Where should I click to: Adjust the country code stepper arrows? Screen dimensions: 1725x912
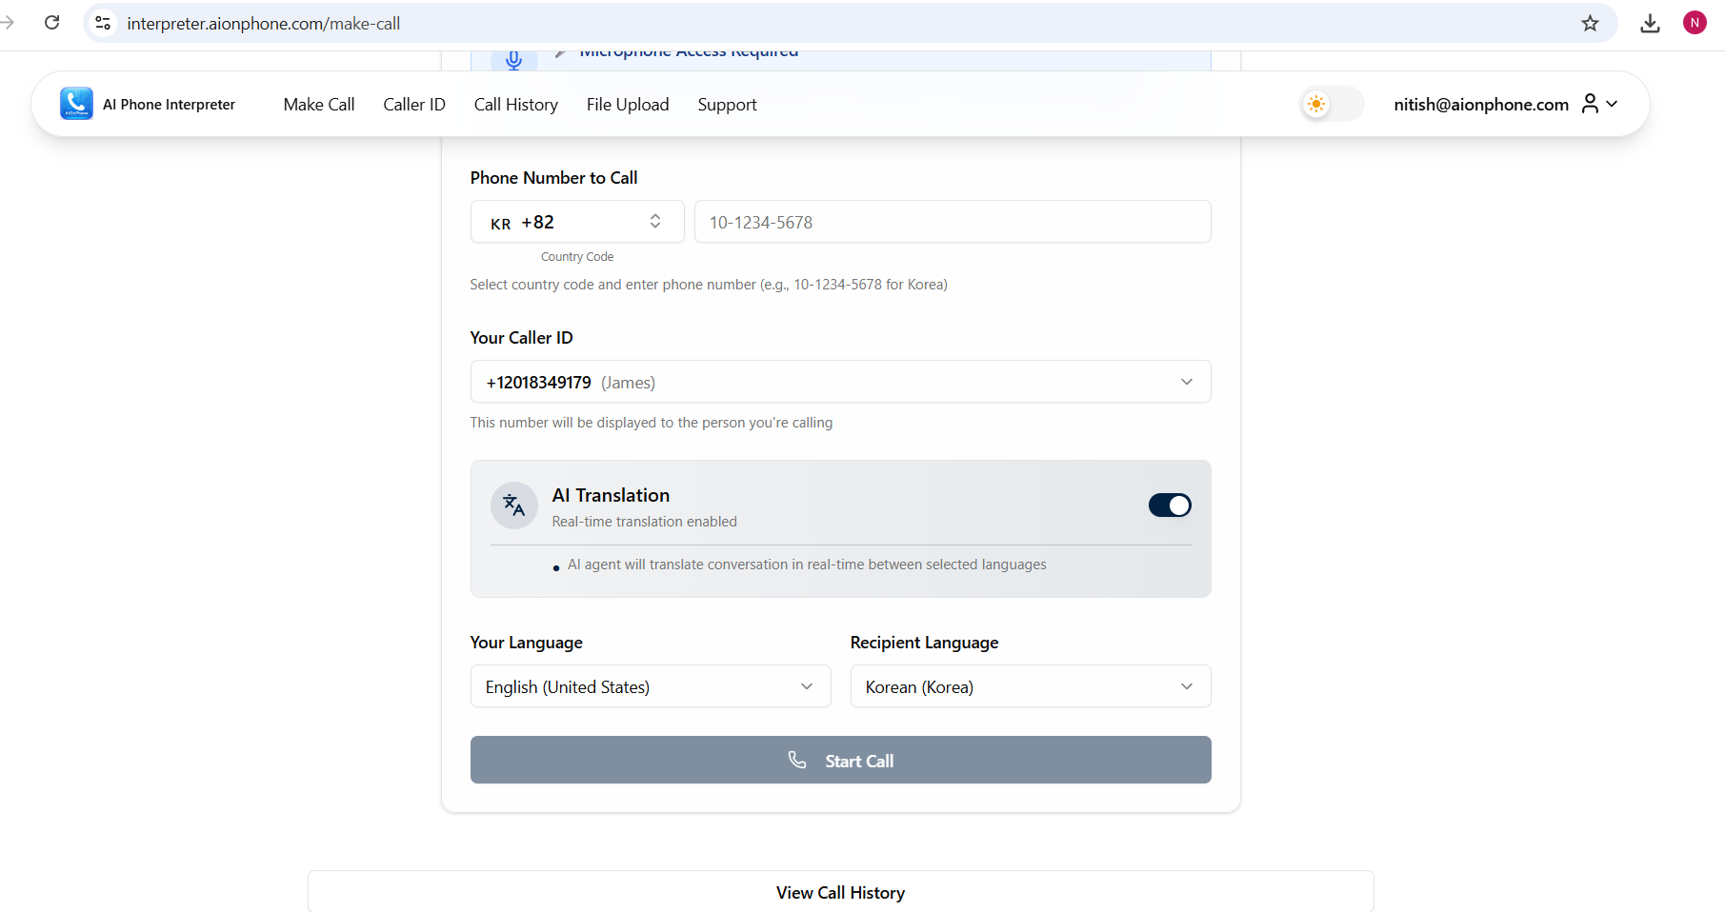tap(655, 221)
